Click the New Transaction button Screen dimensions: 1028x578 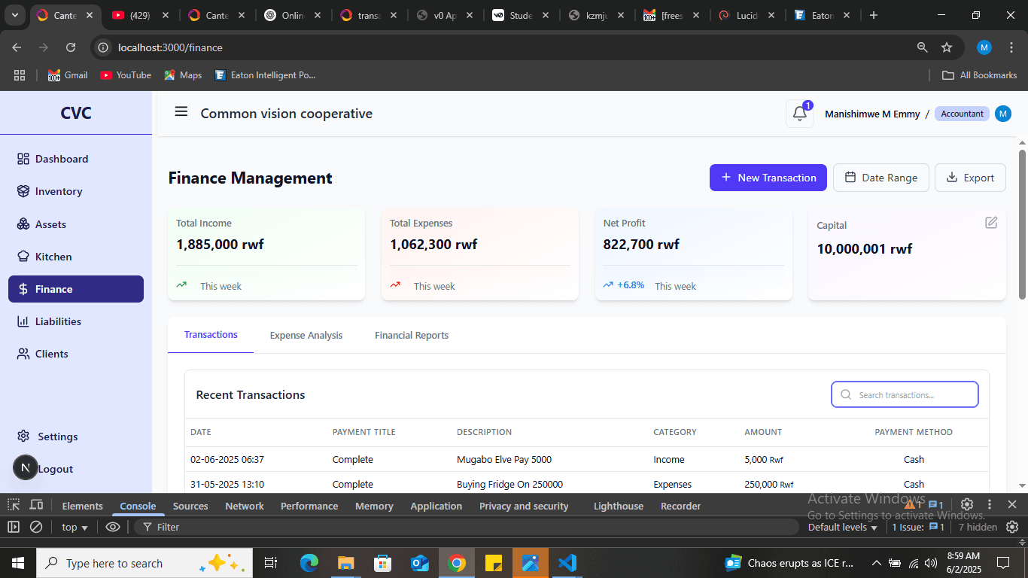[768, 178]
